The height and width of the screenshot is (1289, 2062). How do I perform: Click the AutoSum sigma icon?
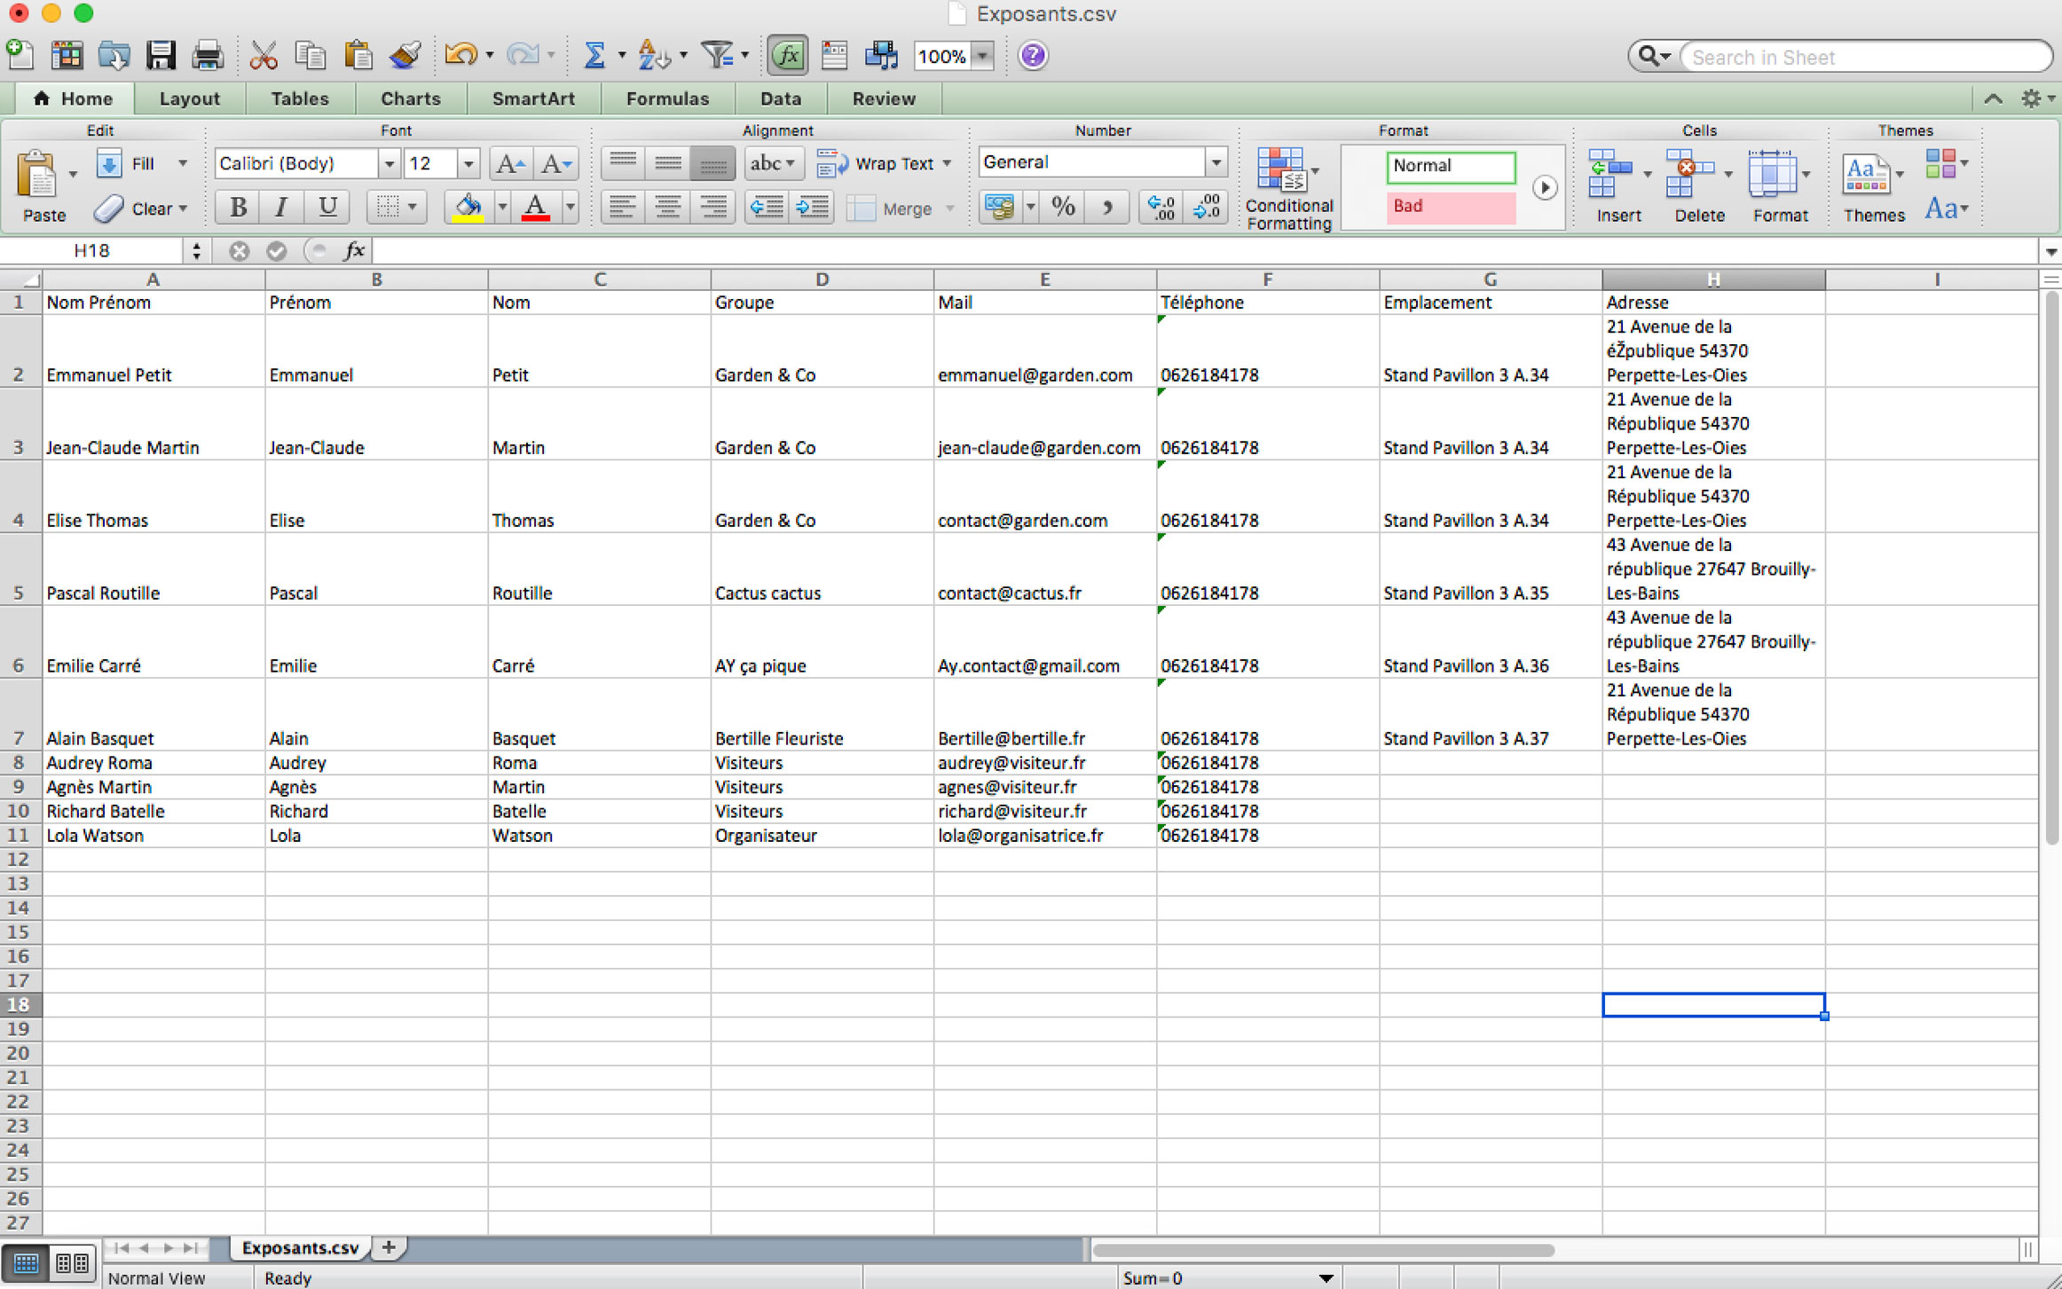[x=594, y=56]
